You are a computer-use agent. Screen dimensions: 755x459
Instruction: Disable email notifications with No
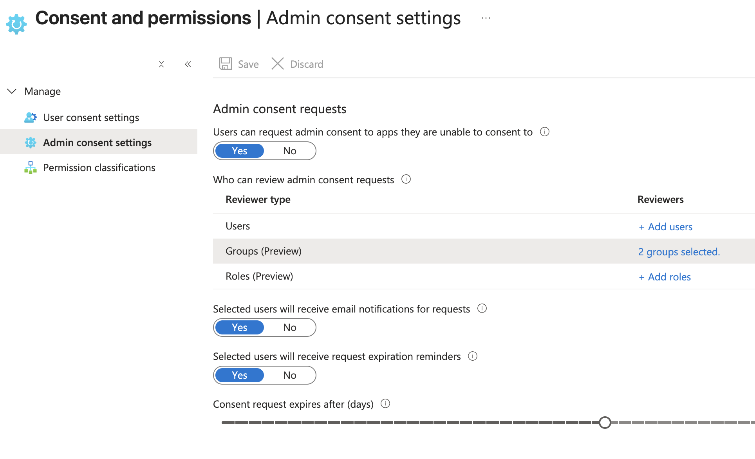[x=290, y=327]
